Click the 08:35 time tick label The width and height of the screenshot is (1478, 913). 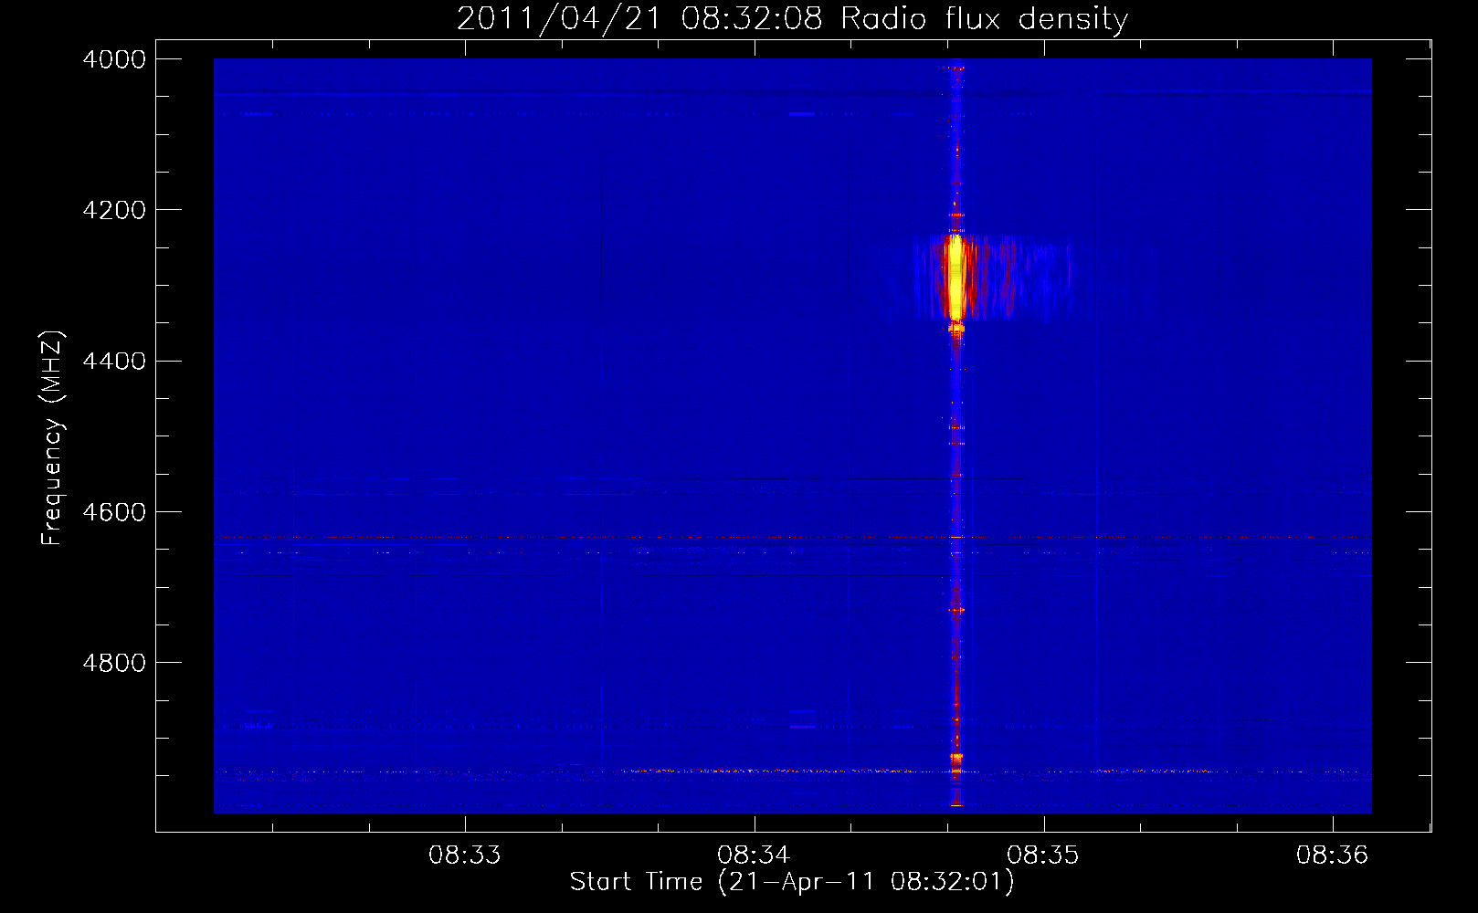tap(1042, 855)
